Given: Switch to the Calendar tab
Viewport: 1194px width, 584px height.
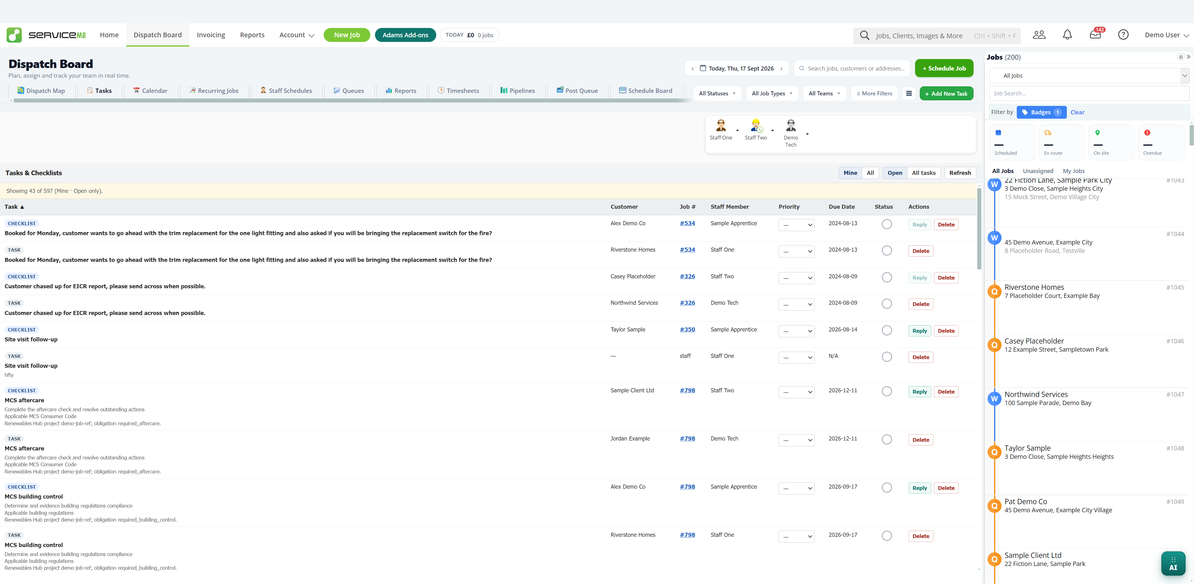Looking at the screenshot, I should [150, 91].
